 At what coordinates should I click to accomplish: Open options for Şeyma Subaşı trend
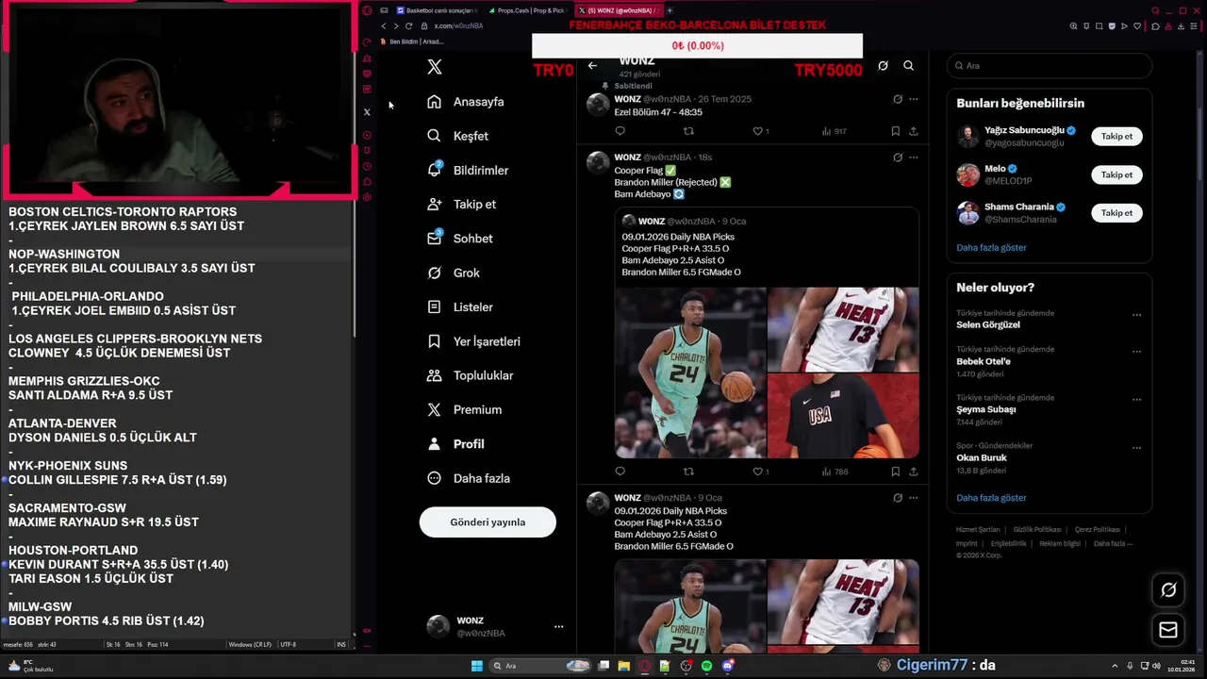pos(1136,400)
